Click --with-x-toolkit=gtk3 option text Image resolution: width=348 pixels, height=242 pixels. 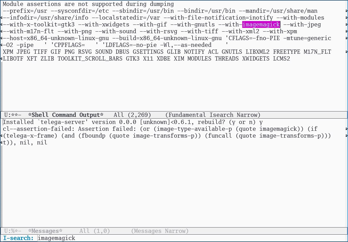(x=38, y=24)
